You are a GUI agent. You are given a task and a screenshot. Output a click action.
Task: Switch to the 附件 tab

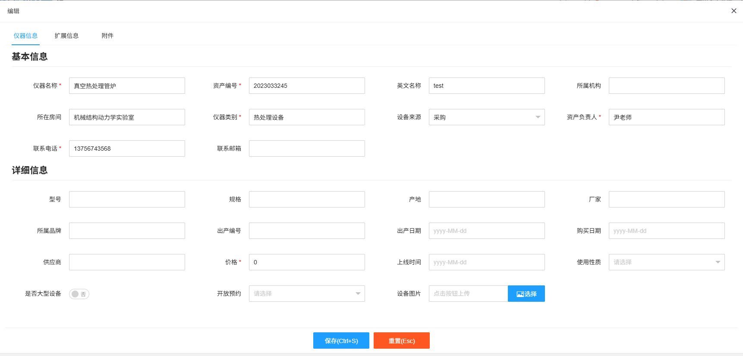[107, 36]
